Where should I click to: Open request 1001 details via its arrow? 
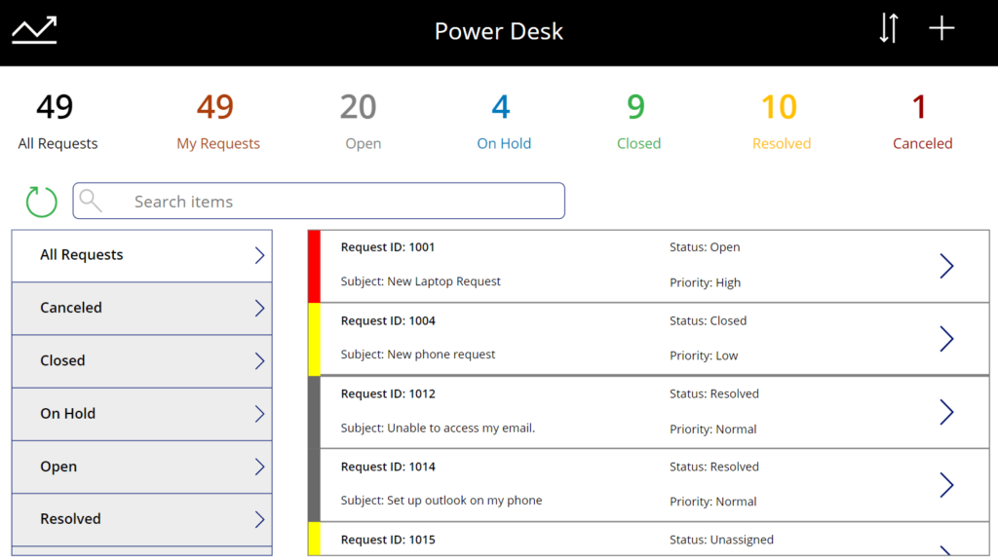pyautogui.click(x=946, y=266)
